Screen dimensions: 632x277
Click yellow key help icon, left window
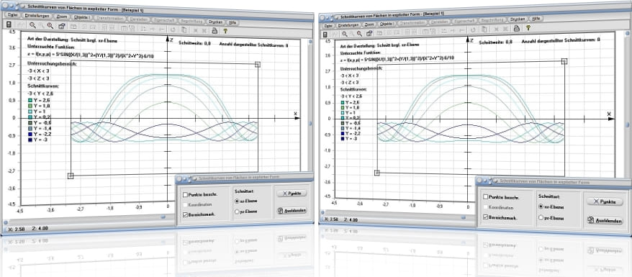point(225,31)
